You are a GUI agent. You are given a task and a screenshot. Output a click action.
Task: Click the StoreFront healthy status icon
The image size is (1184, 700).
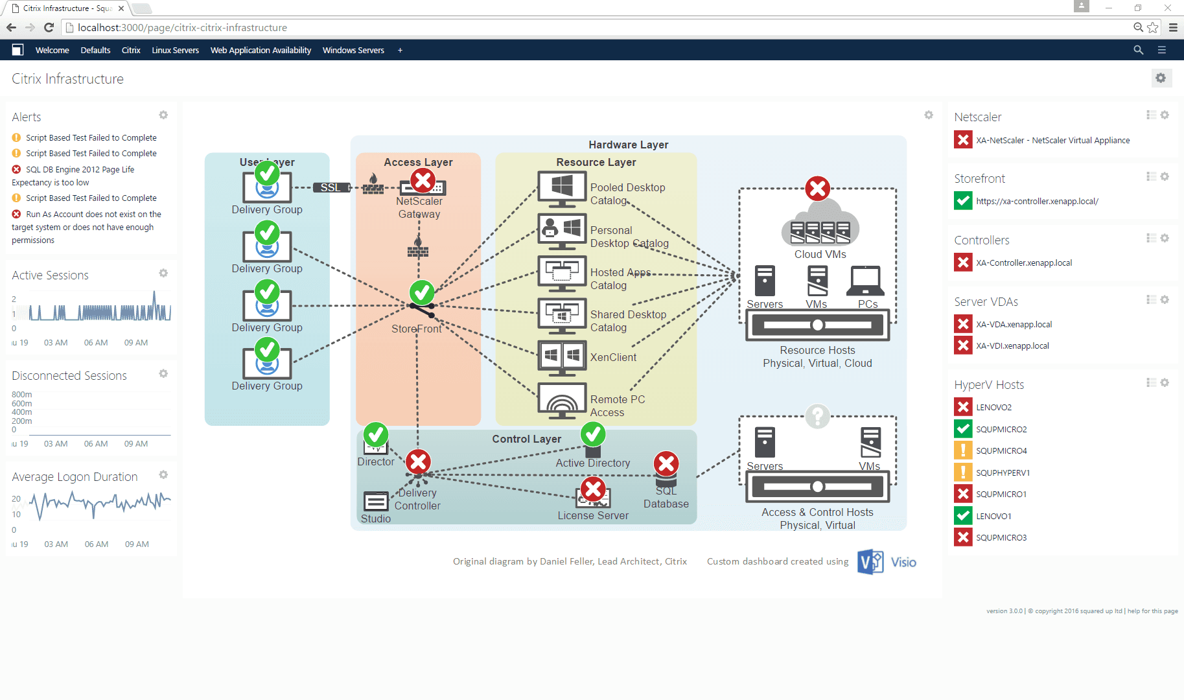pos(422,293)
